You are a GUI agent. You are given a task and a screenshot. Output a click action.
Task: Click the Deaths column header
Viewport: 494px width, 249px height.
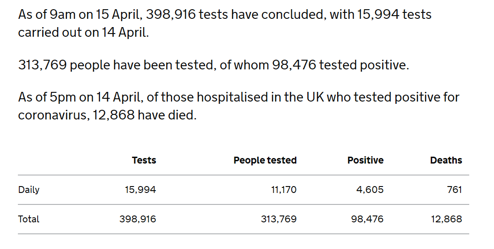click(446, 160)
